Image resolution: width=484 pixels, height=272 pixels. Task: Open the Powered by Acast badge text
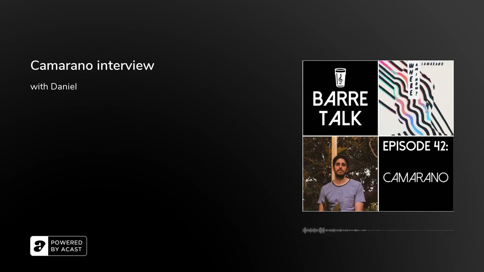pos(67,246)
